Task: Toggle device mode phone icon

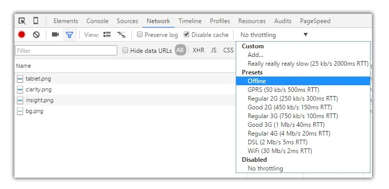Action: pyautogui.click(x=36, y=21)
